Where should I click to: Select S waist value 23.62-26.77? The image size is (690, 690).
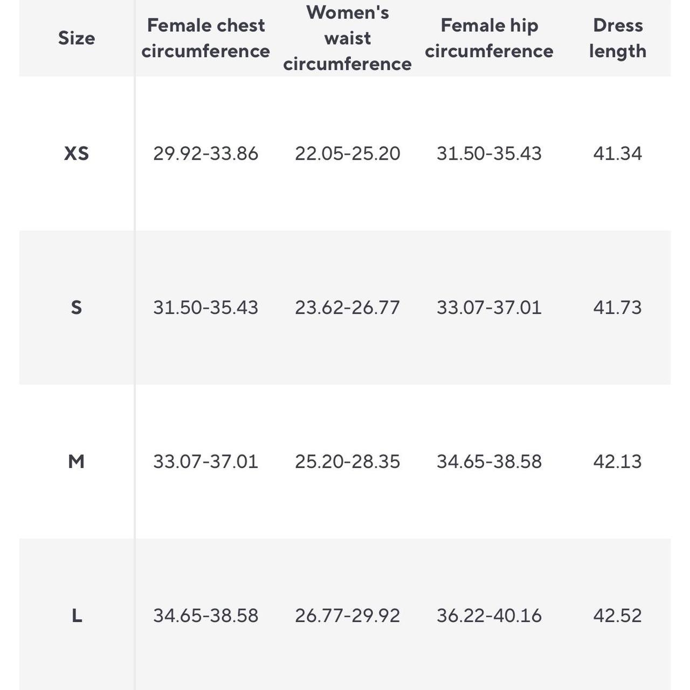[347, 308]
